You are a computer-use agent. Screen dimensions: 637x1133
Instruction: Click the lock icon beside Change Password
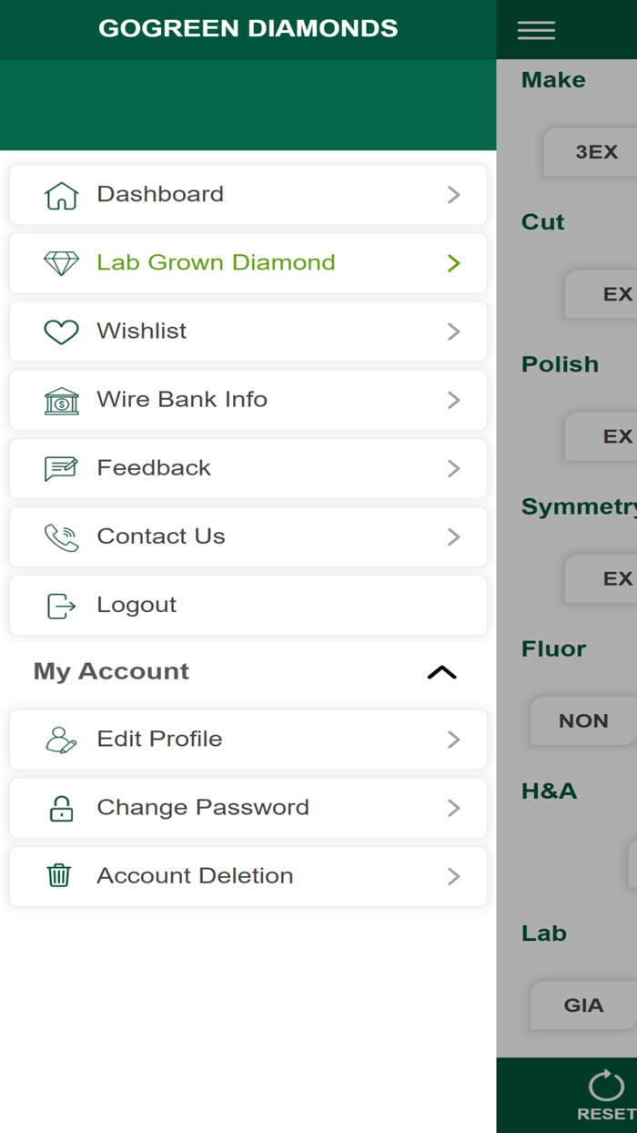(60, 807)
